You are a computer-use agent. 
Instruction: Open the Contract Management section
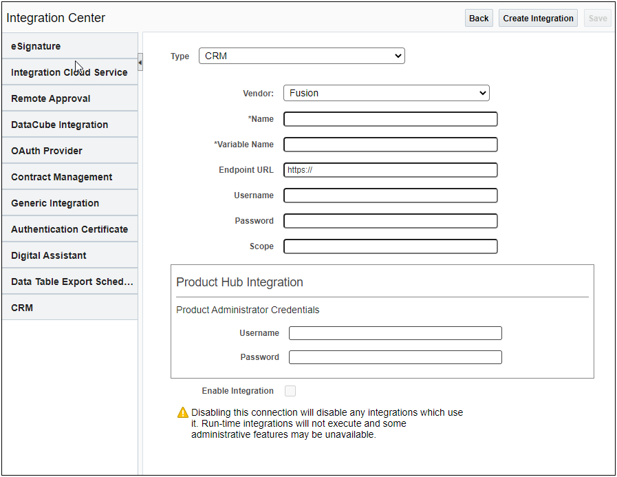69,177
